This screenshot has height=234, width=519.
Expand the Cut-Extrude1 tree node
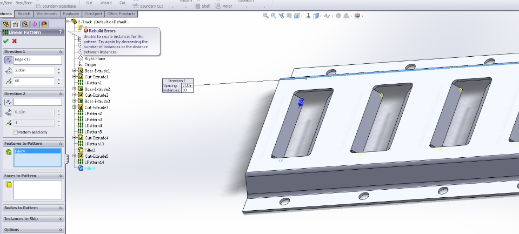tap(74, 77)
